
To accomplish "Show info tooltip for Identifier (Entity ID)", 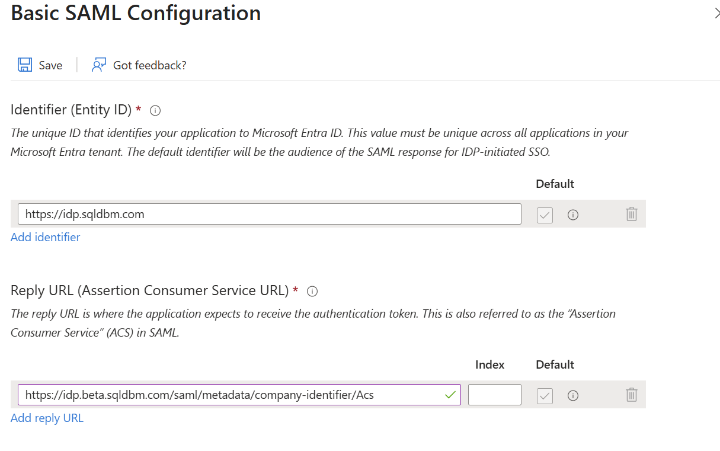I will click(156, 110).
